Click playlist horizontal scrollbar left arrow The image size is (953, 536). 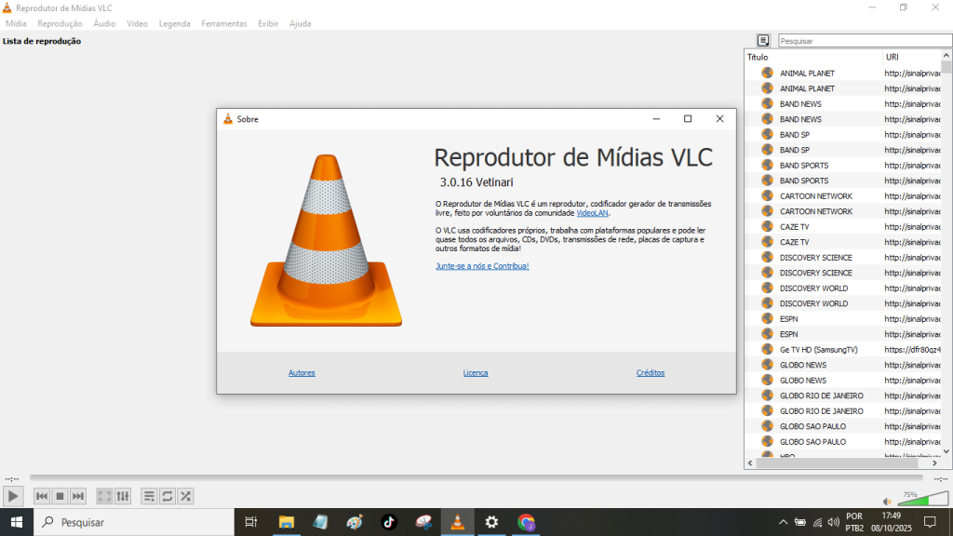(750, 463)
